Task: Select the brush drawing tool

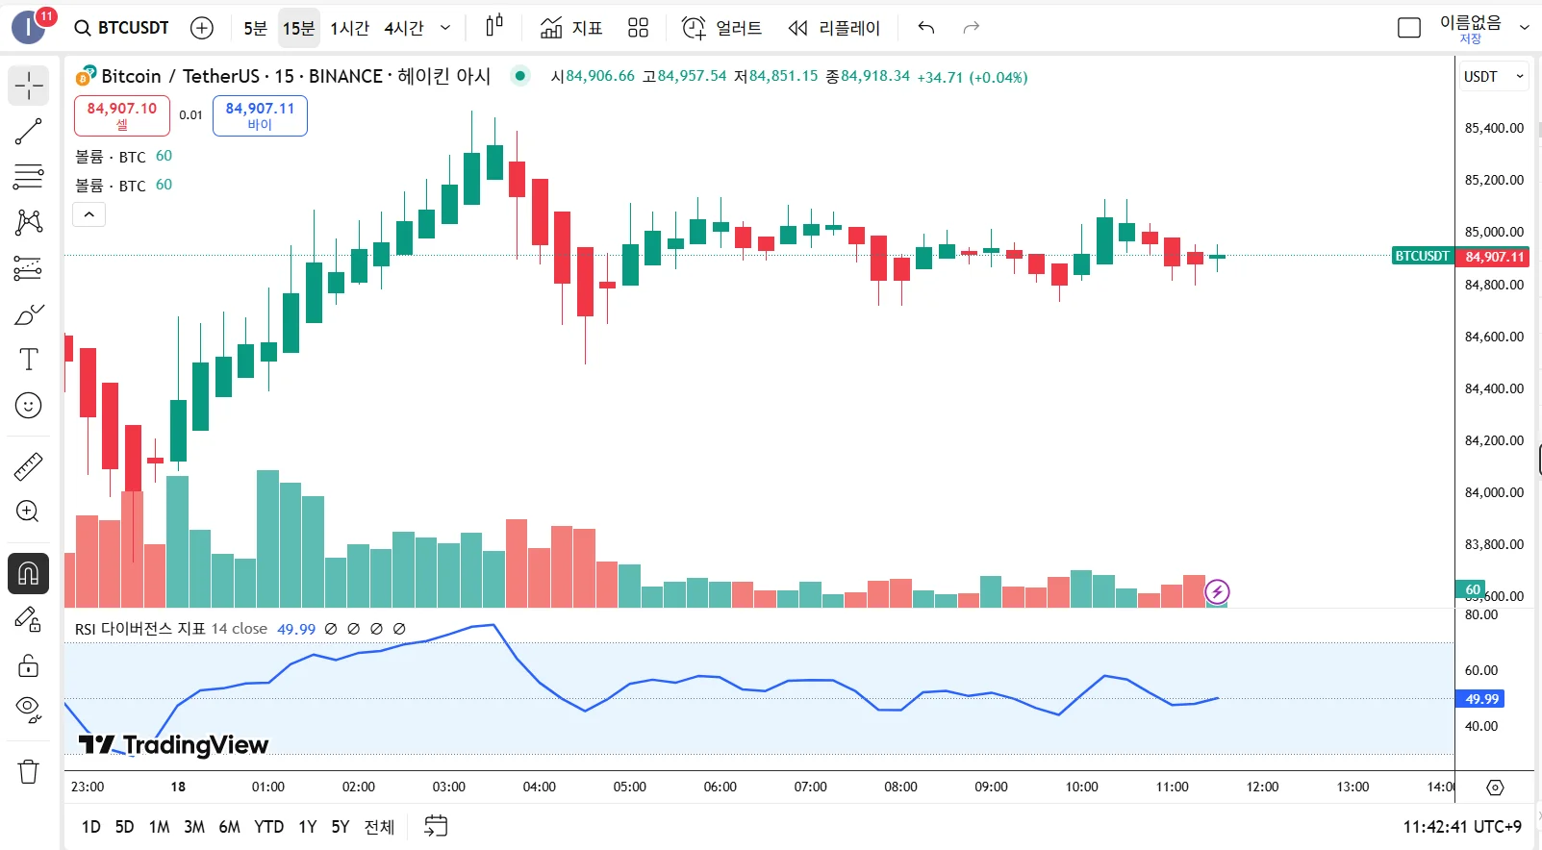Action: click(29, 314)
